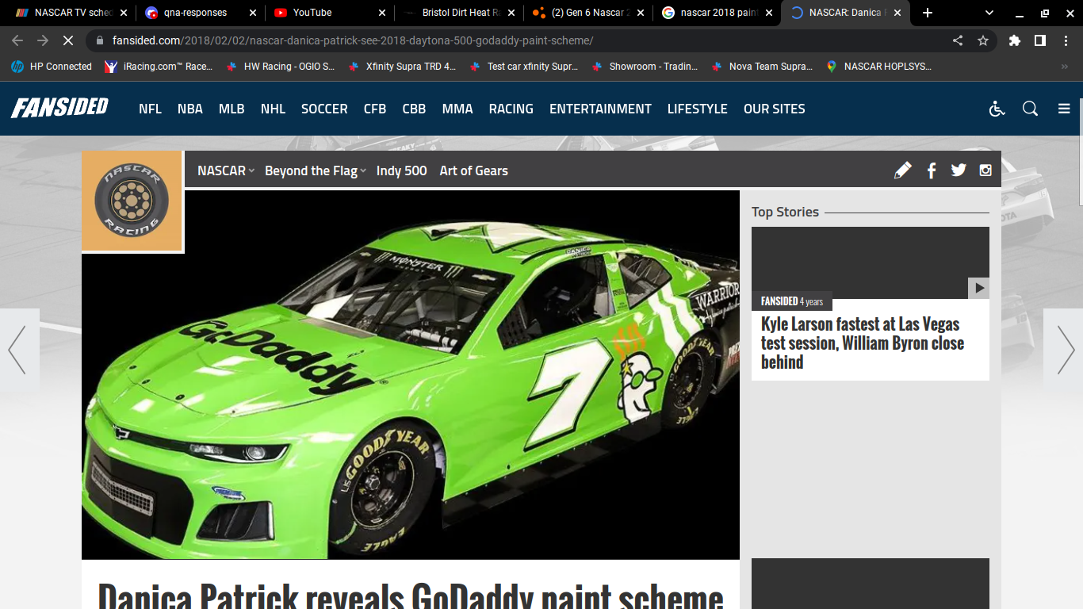Open Kyle Larson fastest at Las Vegas story
The image size is (1083, 609).
[863, 343]
